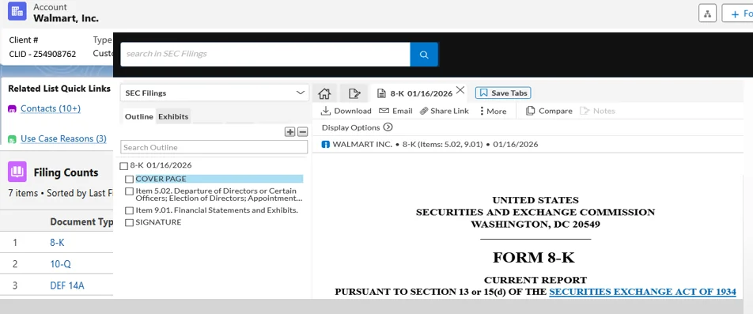Select Item 9.01 Financial Statements outline entry
Viewport: 753px width, 314px height.
217,210
